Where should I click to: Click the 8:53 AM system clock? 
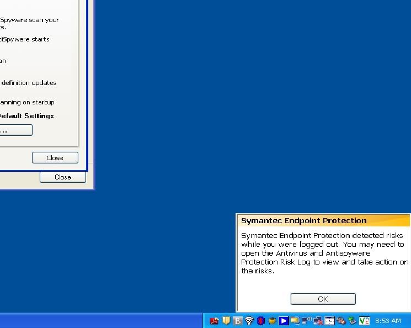(x=388, y=321)
